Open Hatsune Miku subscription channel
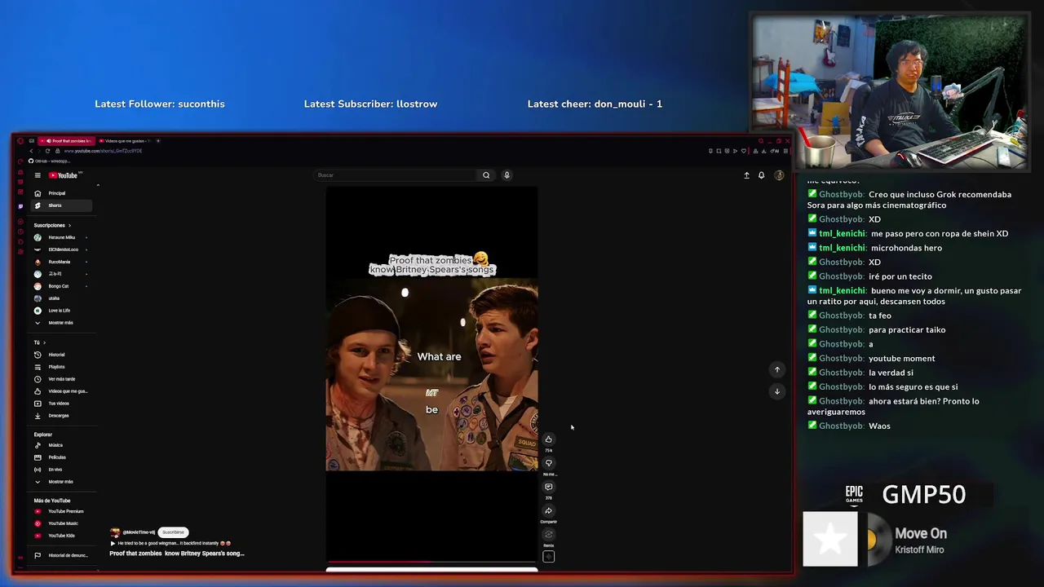The width and height of the screenshot is (1044, 587). click(x=61, y=237)
